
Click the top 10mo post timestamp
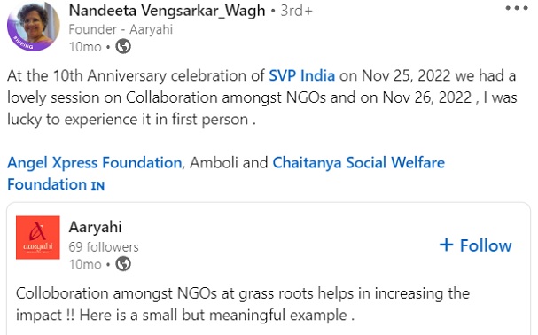coord(85,47)
